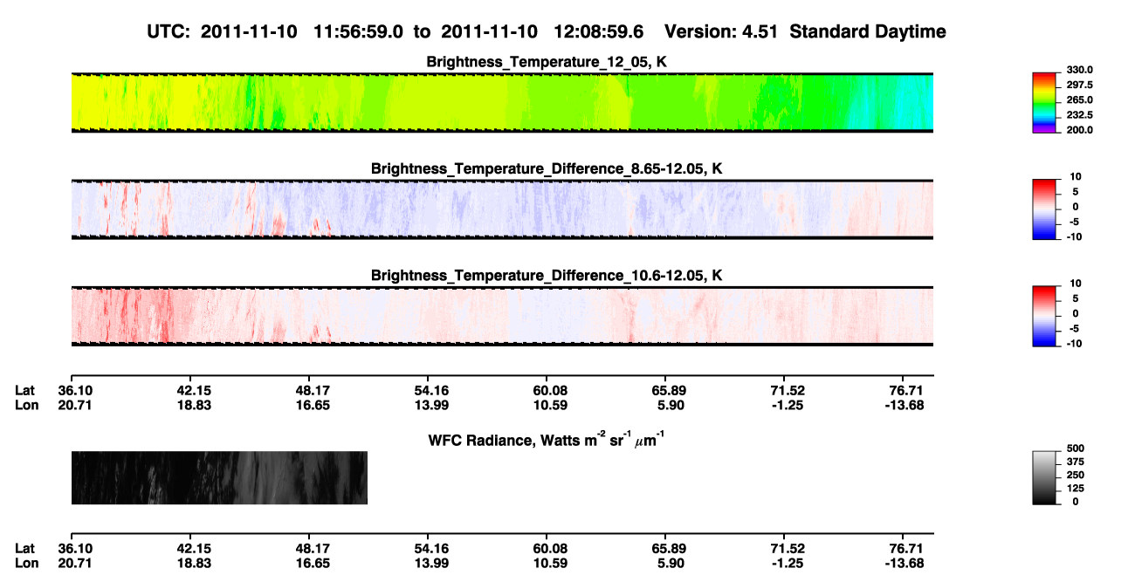Click the UTC: label in the header
1135x582 pixels.
(x=170, y=32)
